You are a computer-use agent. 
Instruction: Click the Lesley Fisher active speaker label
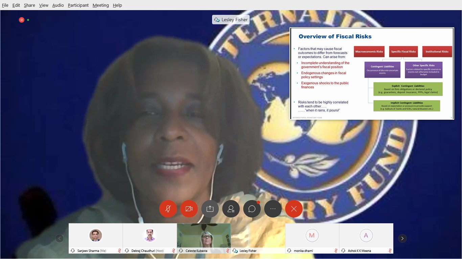tap(231, 20)
